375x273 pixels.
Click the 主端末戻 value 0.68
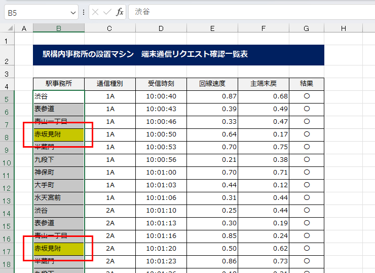click(x=264, y=96)
